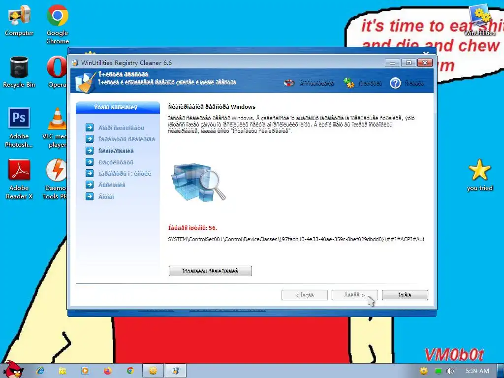Screen dimensions: 504x378
Task: Select WinUtilities desktop shortcut icon
Action: (479, 20)
